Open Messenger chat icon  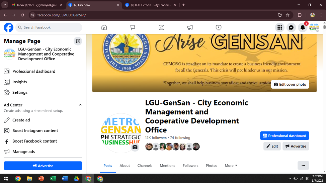click(291, 27)
